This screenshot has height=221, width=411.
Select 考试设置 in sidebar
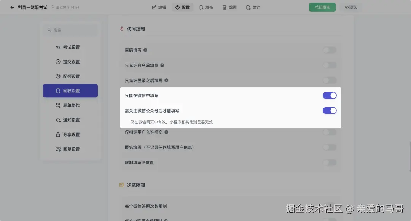(x=70, y=47)
